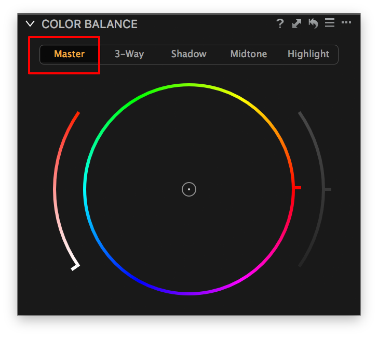Switch to the 3-Way tab

click(x=129, y=54)
